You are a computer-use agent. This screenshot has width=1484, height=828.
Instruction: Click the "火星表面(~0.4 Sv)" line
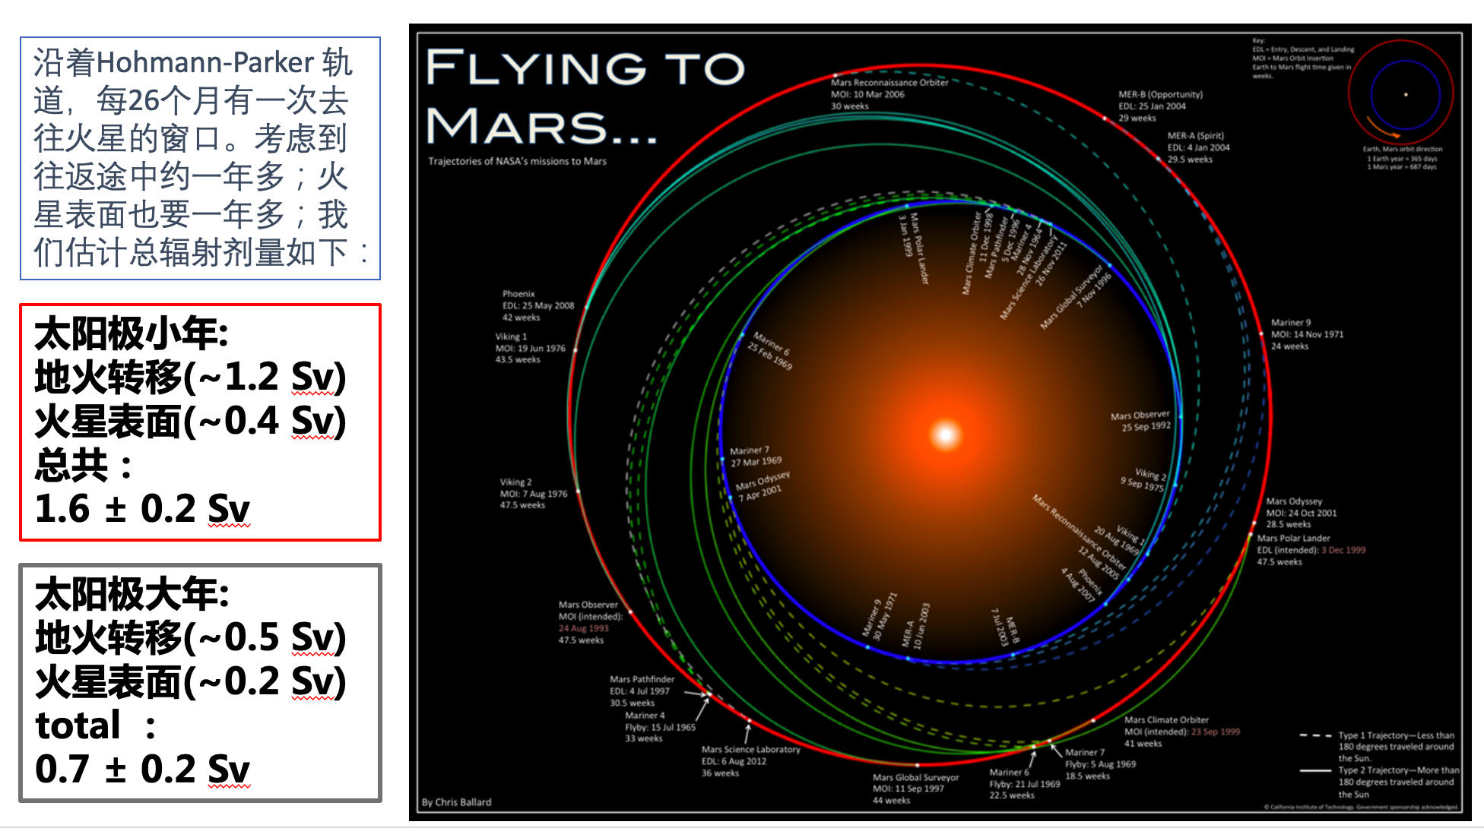click(190, 421)
